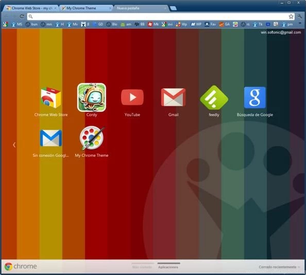
Task: Launch the feedly app
Action: (214, 97)
